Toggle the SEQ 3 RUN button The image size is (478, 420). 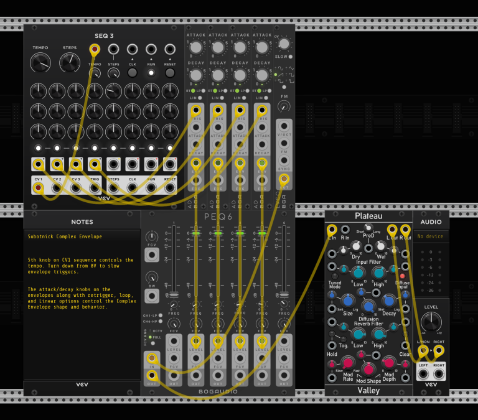click(x=151, y=73)
